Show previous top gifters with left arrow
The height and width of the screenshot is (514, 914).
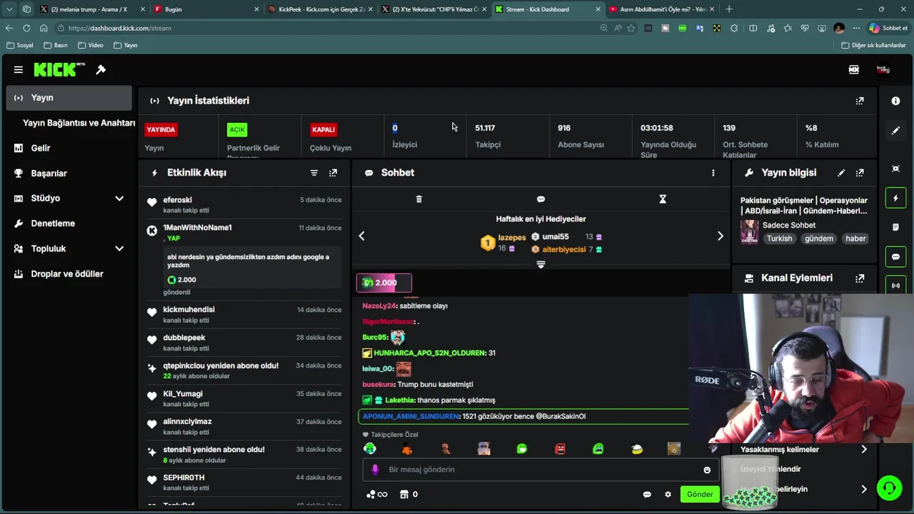pyautogui.click(x=361, y=236)
